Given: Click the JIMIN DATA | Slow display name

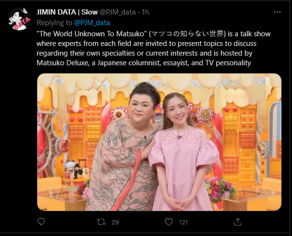Looking at the screenshot, I should (x=67, y=12).
